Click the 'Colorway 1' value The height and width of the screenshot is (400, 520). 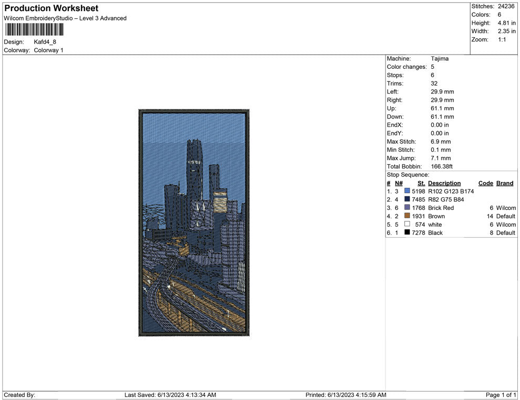(48, 50)
